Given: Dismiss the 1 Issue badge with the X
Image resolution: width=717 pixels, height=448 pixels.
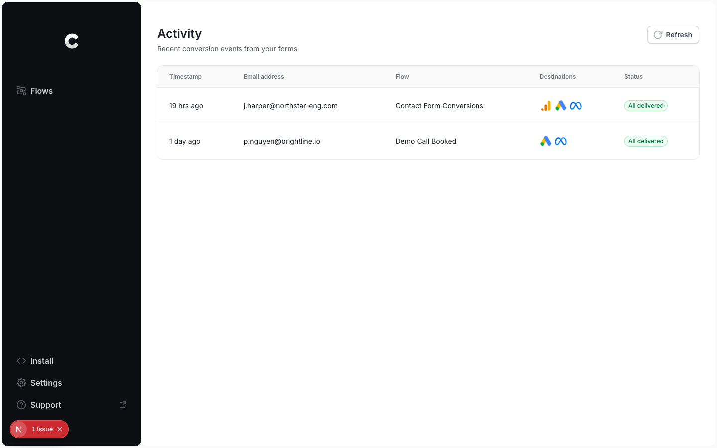Looking at the screenshot, I should [x=60, y=429].
